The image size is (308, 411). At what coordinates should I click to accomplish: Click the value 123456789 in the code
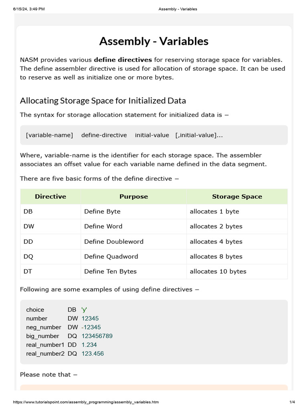tap(97, 336)
